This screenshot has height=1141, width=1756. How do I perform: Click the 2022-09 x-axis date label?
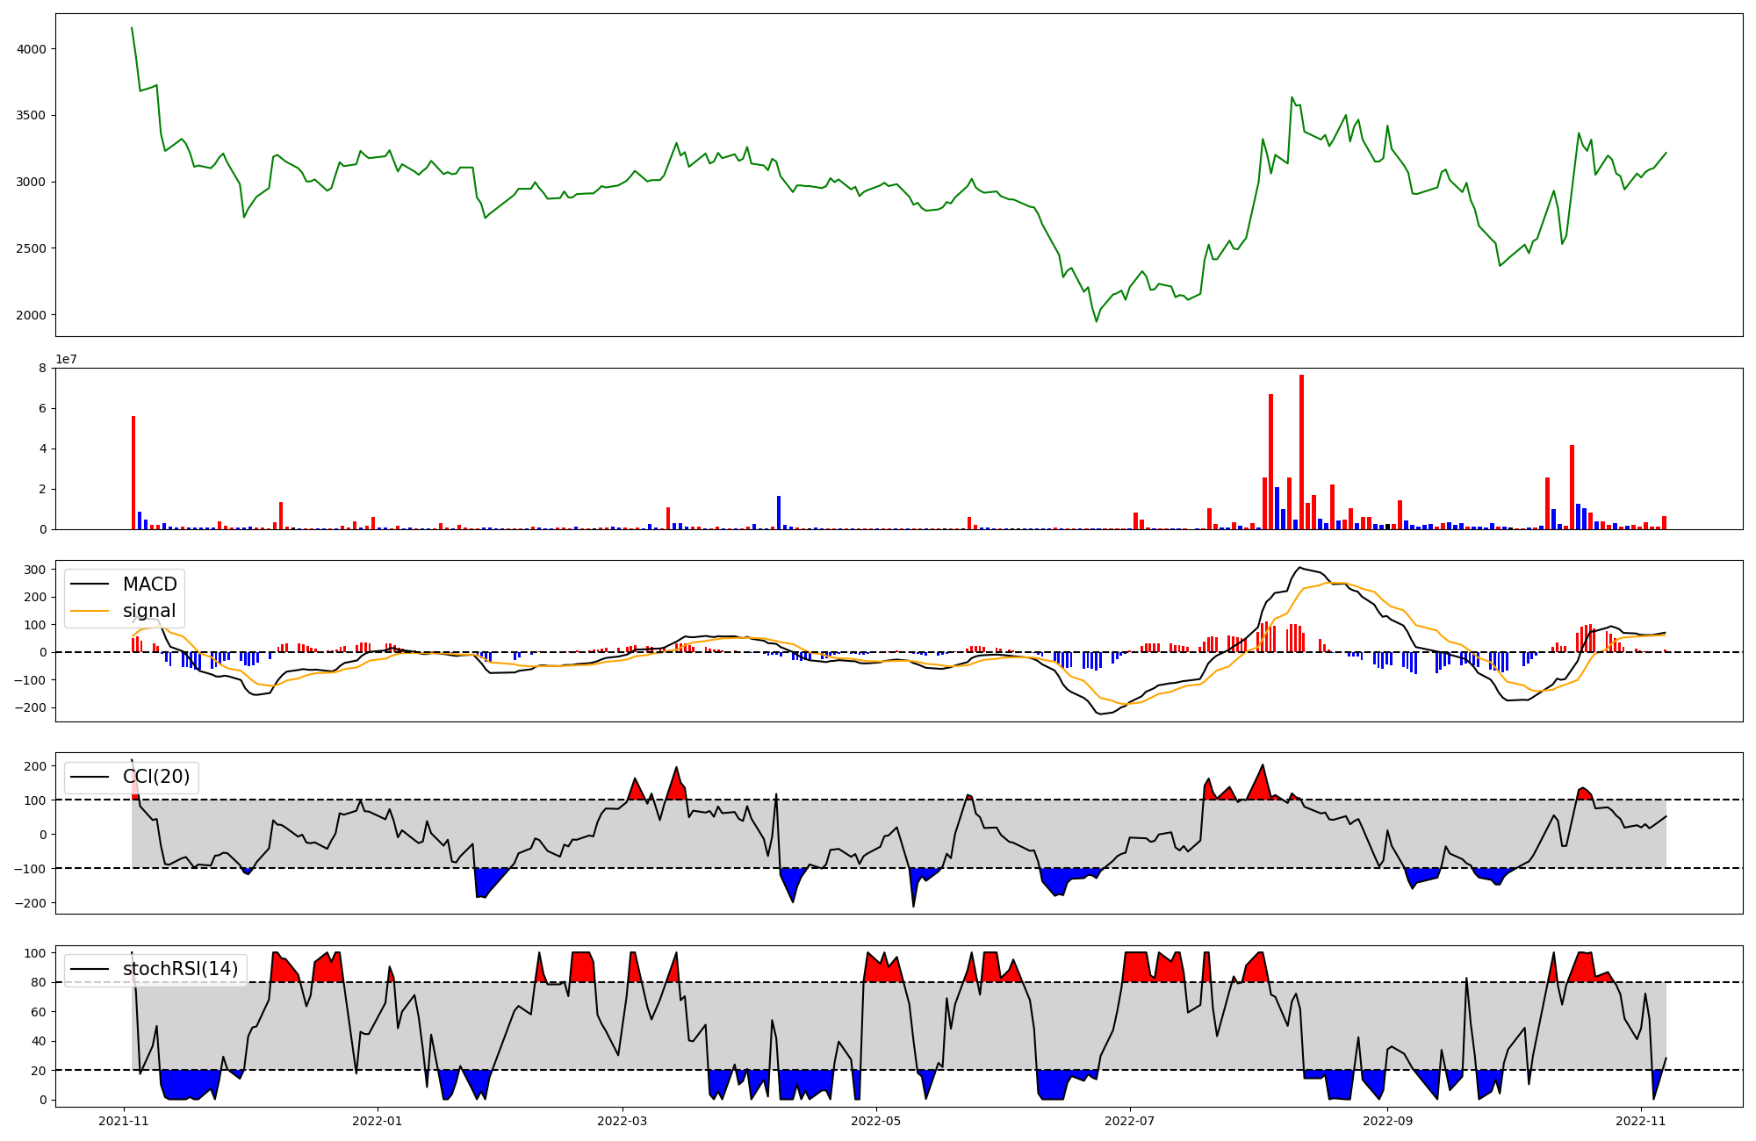[x=1387, y=1120]
